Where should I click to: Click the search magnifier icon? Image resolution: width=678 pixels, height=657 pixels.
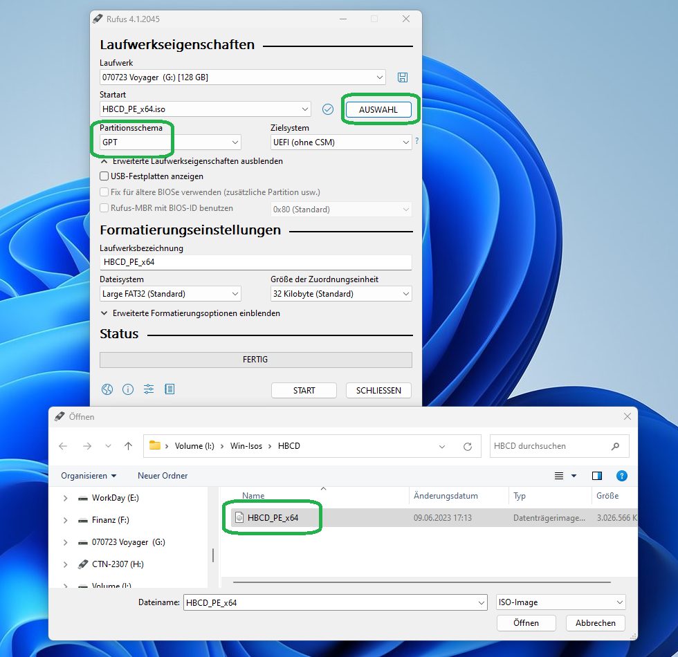pyautogui.click(x=615, y=446)
